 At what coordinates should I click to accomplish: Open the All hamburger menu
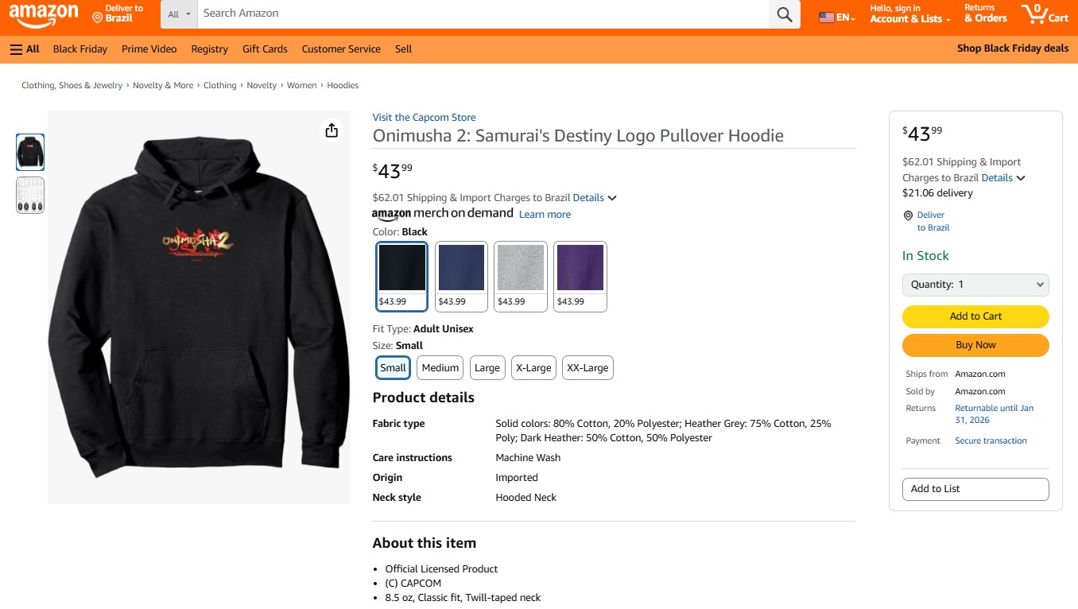pyautogui.click(x=25, y=49)
